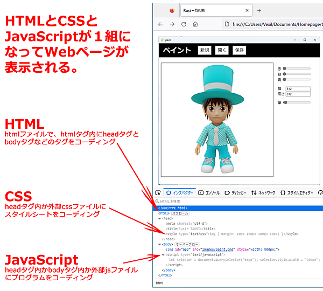Adjust the 筆 brush size slider
This screenshot has width=323, height=291.
pos(297,102)
